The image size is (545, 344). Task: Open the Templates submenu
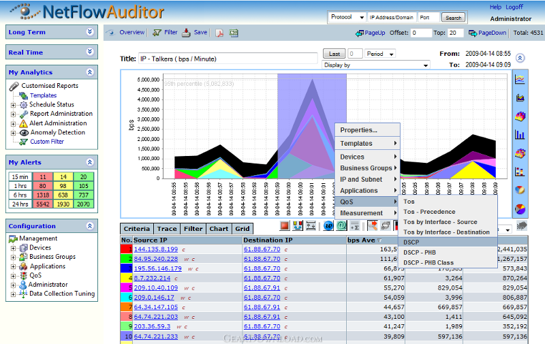[367, 143]
